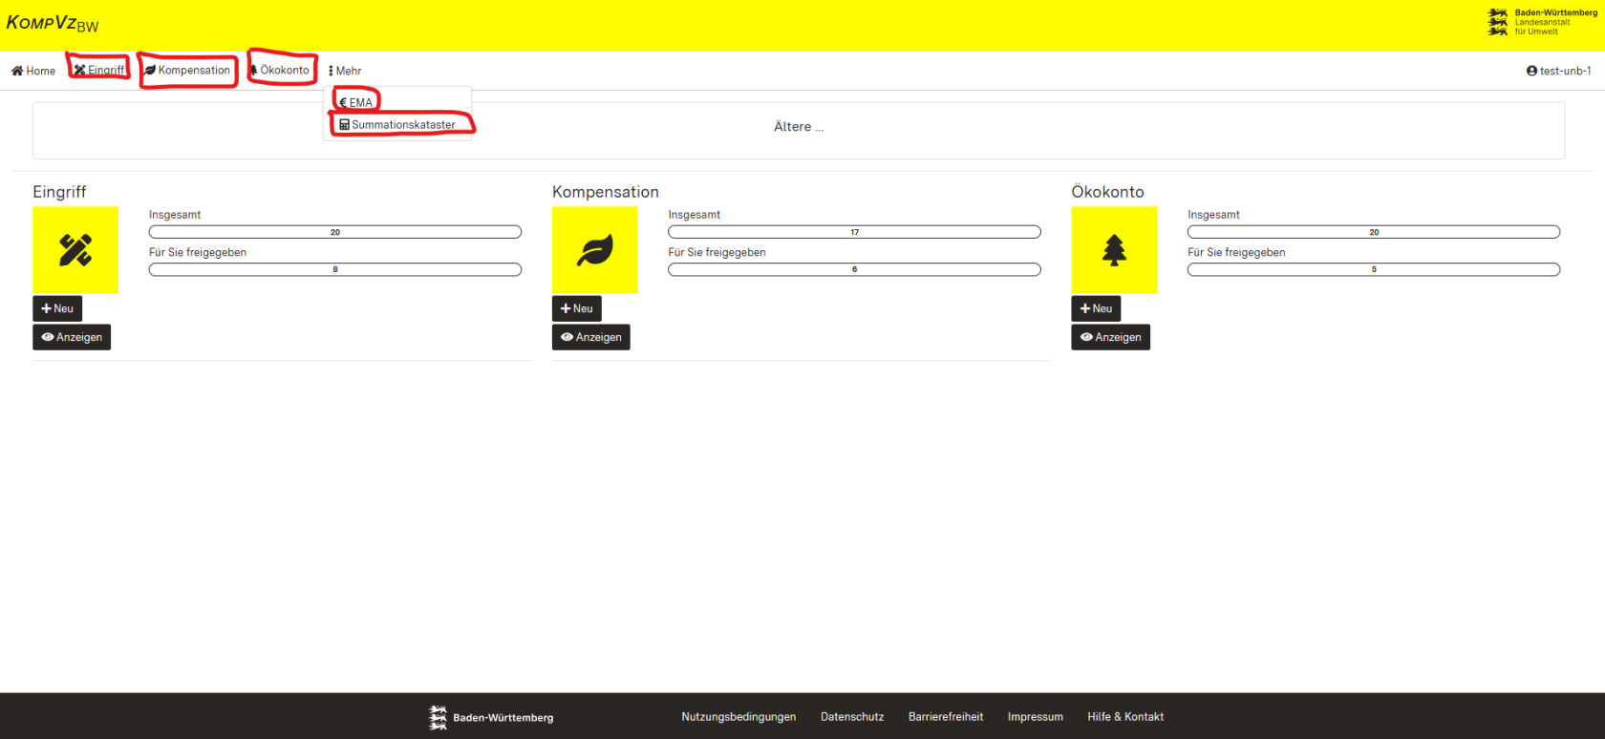Image resolution: width=1605 pixels, height=739 pixels.
Task: Expand the Mehr menu
Action: click(x=345, y=71)
